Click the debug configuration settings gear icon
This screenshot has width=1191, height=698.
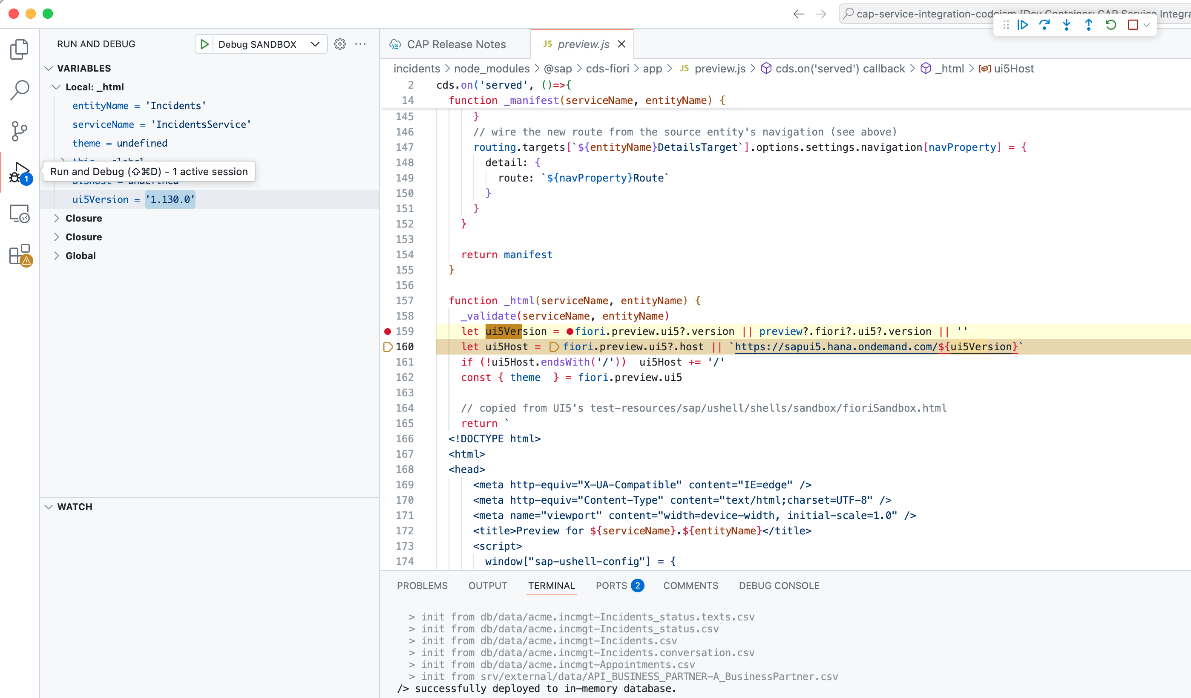[339, 44]
